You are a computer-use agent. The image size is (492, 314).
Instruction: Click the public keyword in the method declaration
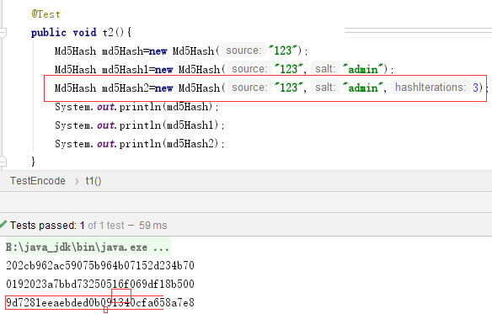click(49, 32)
